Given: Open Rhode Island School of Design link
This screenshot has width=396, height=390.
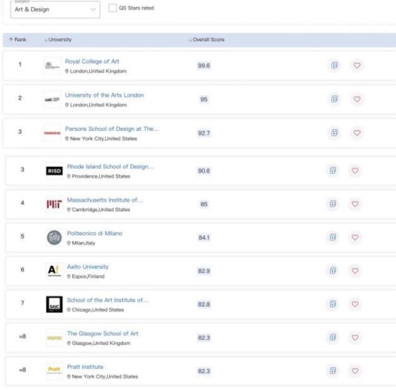Looking at the screenshot, I should click(x=110, y=166).
